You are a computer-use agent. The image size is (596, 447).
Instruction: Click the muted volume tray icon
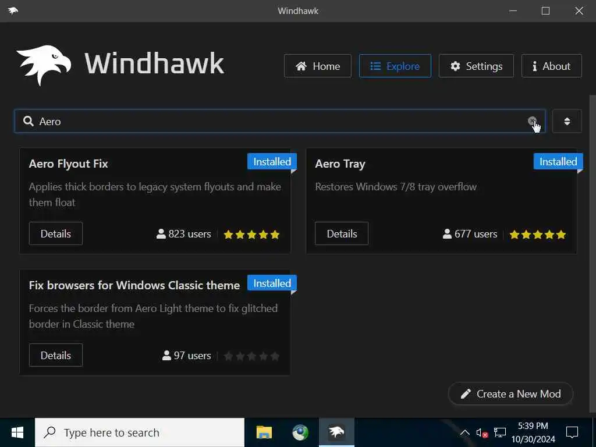coord(482,432)
